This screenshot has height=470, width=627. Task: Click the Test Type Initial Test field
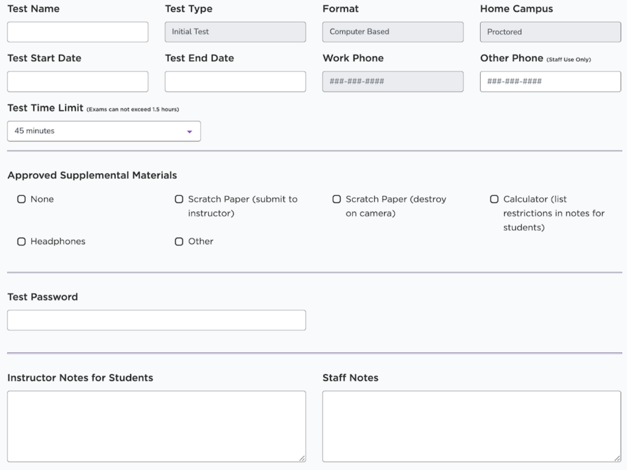[235, 32]
